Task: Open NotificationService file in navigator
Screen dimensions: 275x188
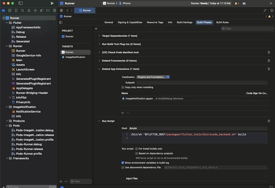Action: click(28, 112)
